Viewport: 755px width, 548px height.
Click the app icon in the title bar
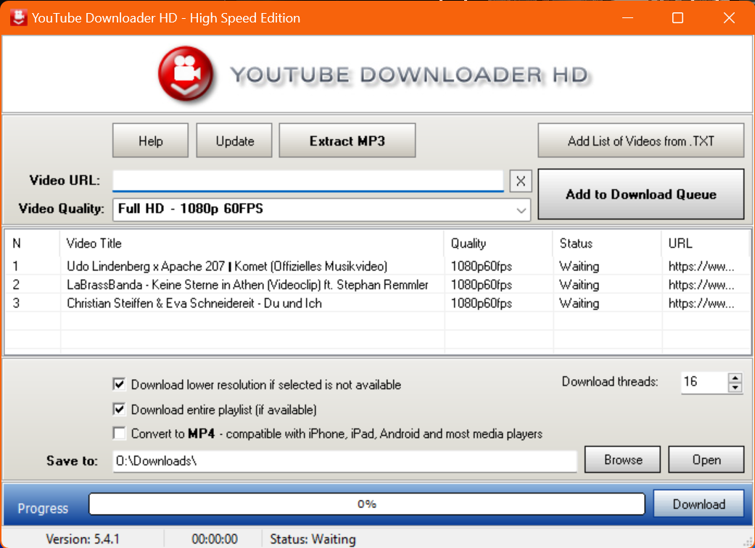click(x=17, y=17)
